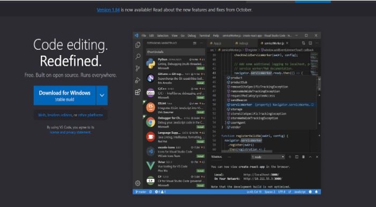This screenshot has height=207, width=376.
Task: Click the filter icon in Extensions Marketplace header
Action: point(195,43)
